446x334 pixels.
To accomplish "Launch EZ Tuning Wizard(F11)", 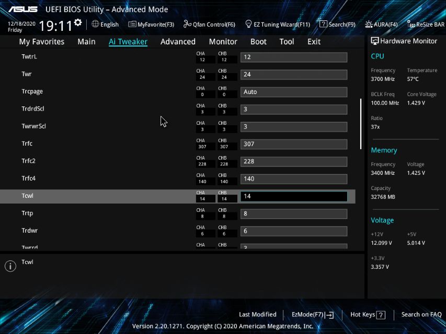I will tap(282, 25).
